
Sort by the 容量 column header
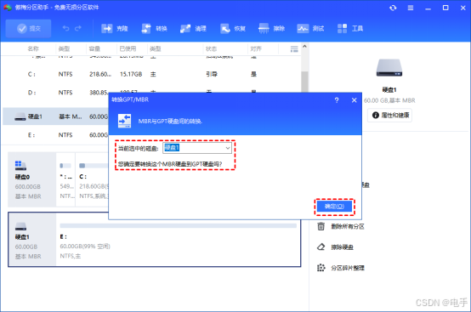(x=94, y=48)
